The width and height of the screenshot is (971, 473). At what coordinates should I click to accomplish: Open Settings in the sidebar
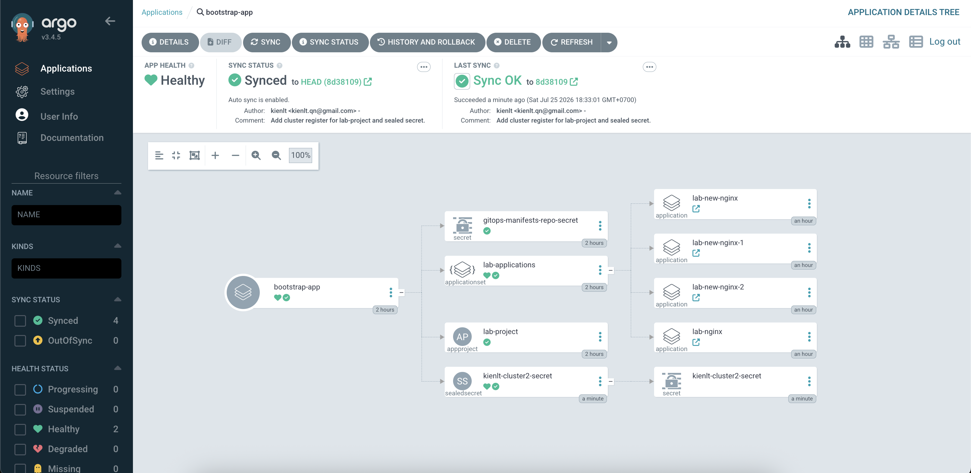[x=57, y=91]
